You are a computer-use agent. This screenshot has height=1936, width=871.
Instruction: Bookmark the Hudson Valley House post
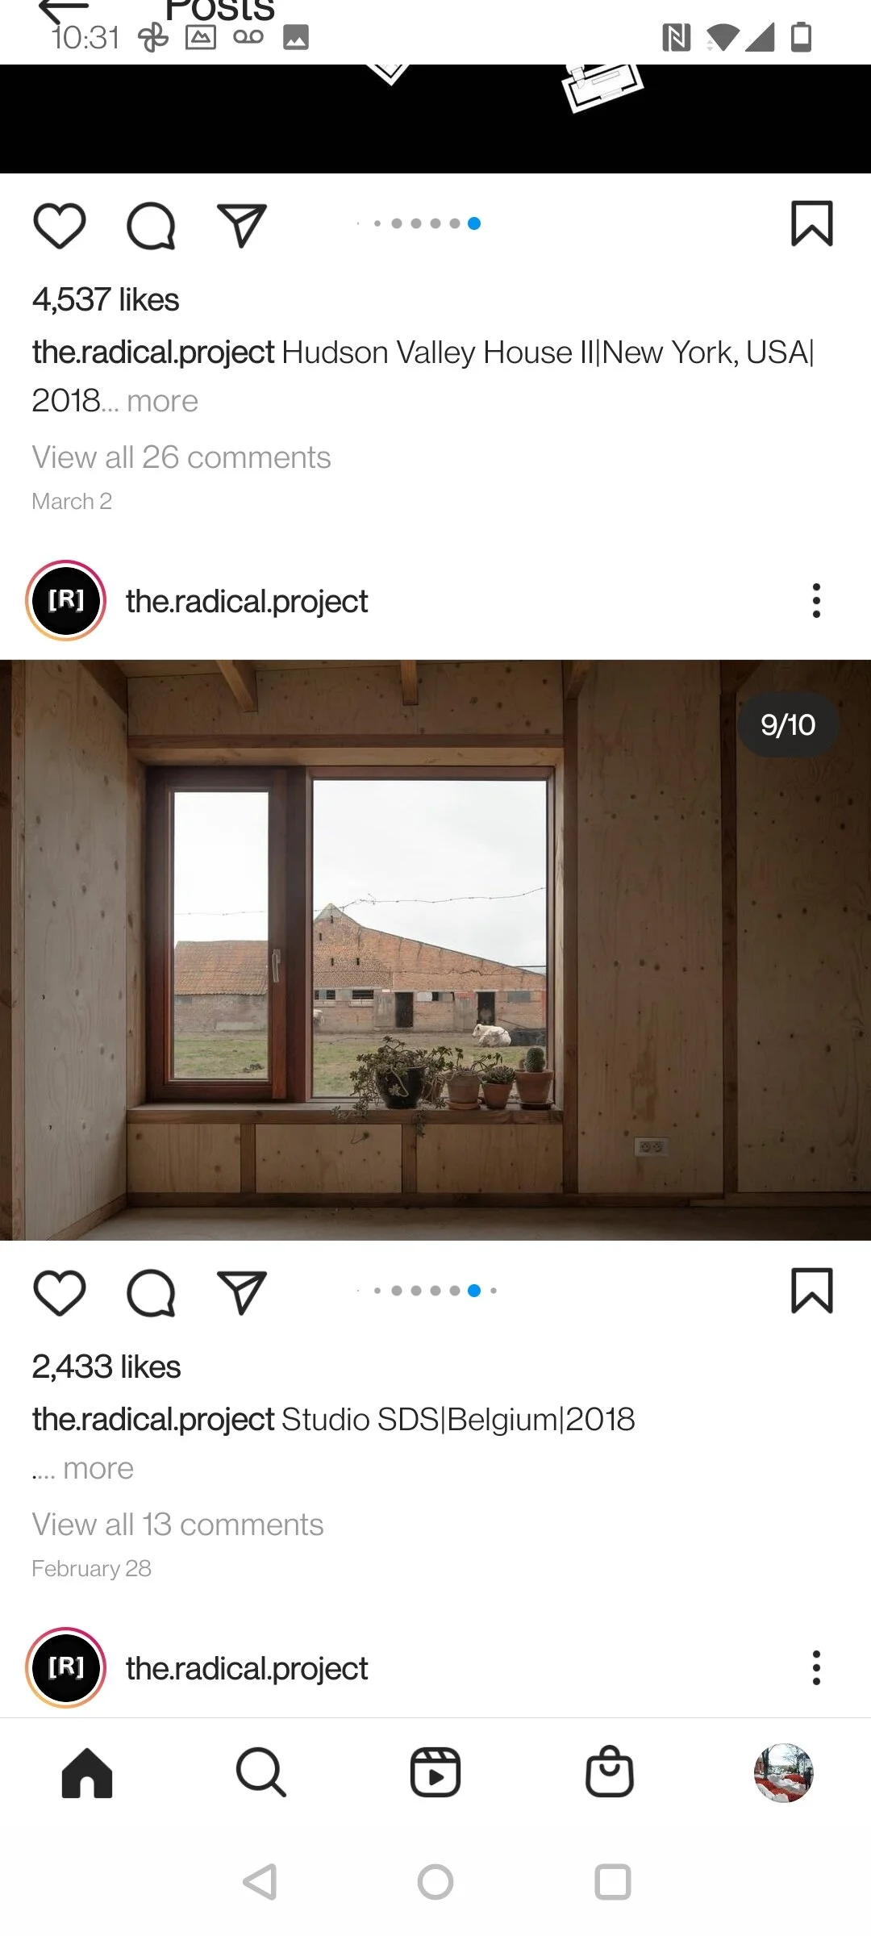(811, 223)
